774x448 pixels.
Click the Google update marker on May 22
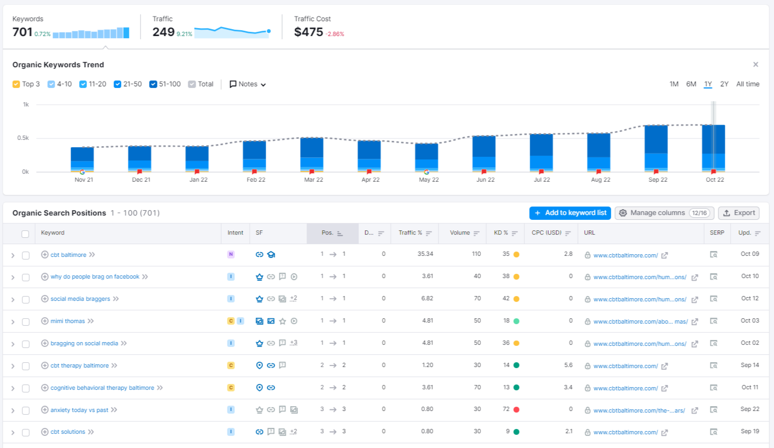click(427, 172)
